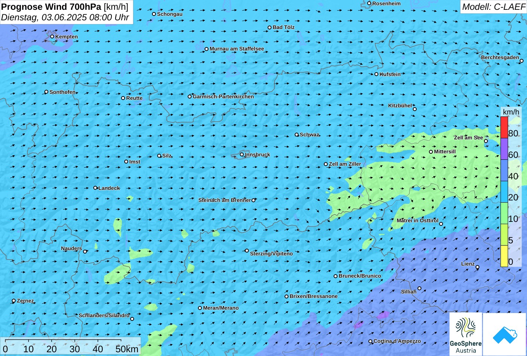Click the Reutte town marker

tap(123, 98)
